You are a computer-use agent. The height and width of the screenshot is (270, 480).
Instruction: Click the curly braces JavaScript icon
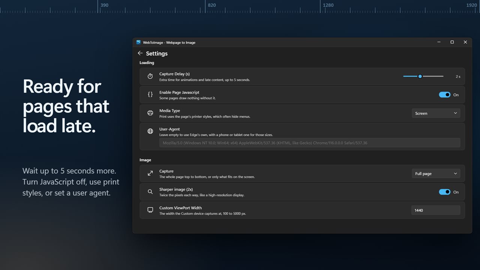[x=150, y=94]
